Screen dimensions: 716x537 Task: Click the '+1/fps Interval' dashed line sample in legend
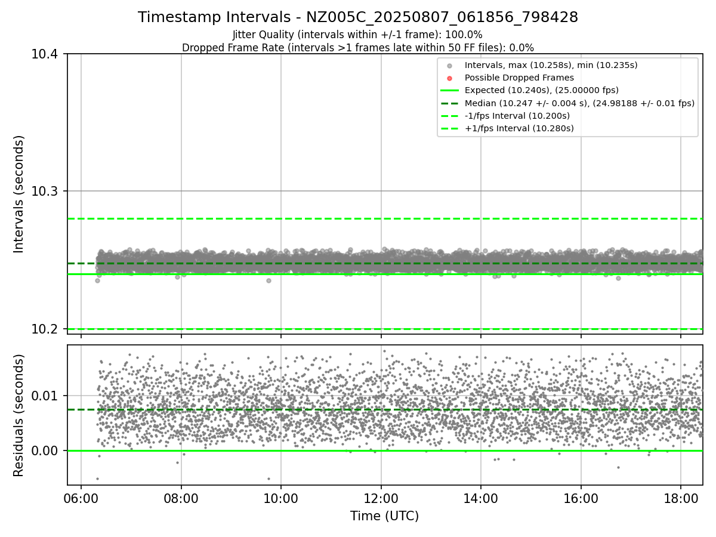(449, 128)
